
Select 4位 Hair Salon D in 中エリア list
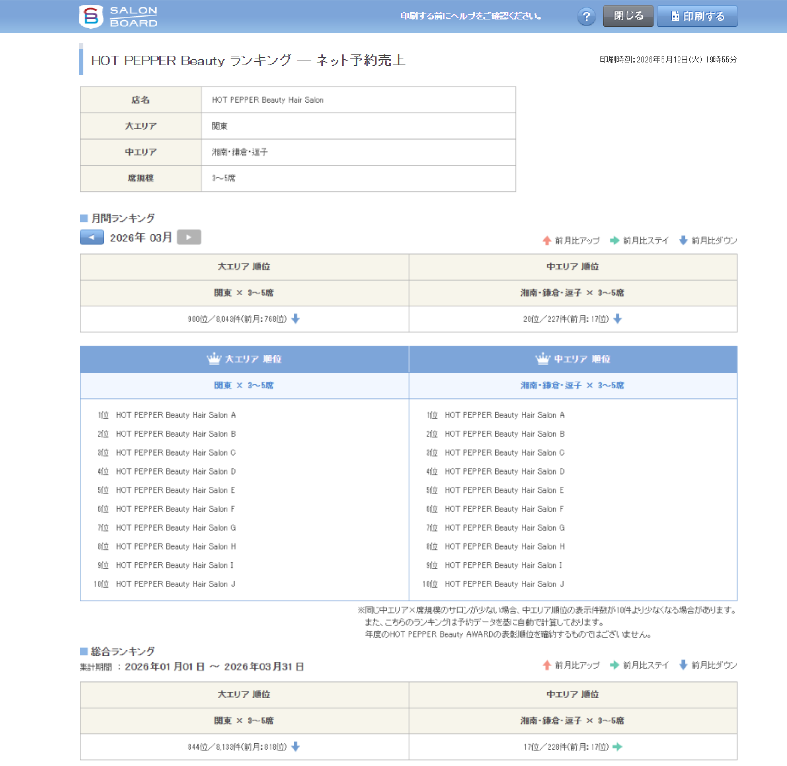496,471
